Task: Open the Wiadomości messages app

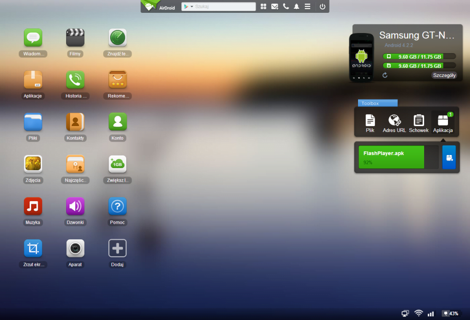Action: coord(33,38)
